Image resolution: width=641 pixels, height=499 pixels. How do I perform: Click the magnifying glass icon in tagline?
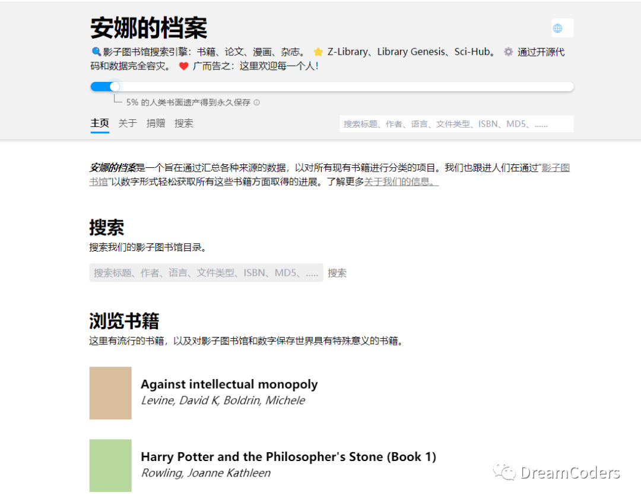pos(96,52)
